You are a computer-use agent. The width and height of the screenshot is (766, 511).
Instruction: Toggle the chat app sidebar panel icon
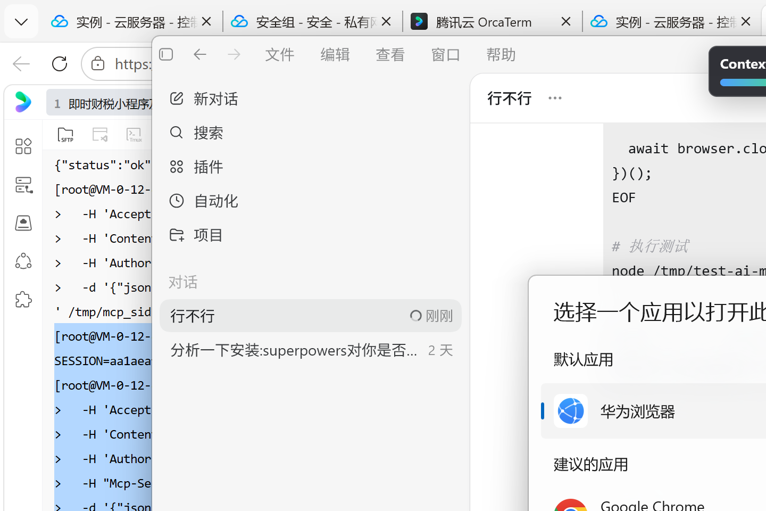tap(166, 54)
